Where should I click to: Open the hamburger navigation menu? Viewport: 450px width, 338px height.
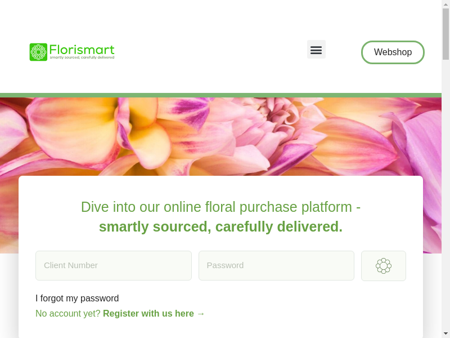[316, 50]
